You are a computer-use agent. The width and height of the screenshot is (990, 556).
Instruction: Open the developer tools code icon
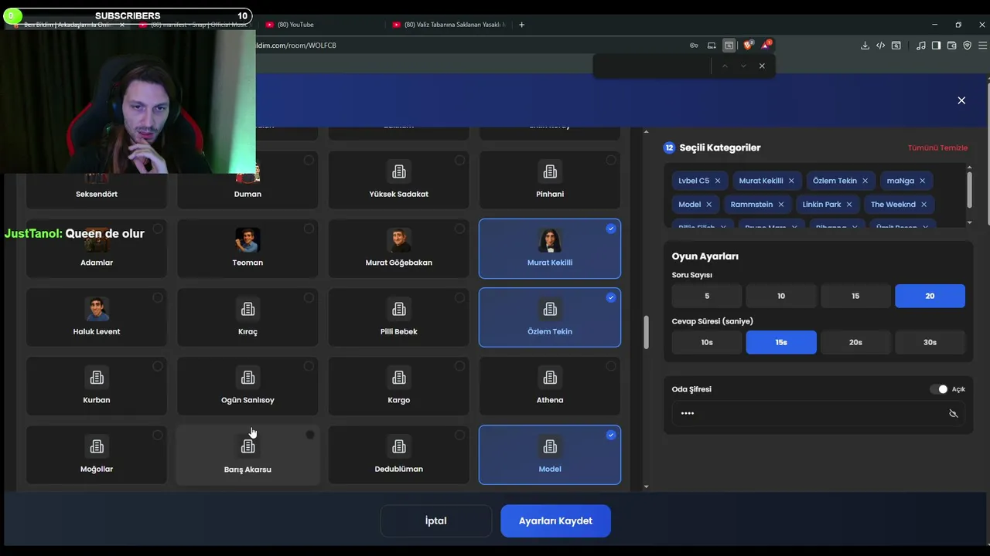(x=880, y=46)
